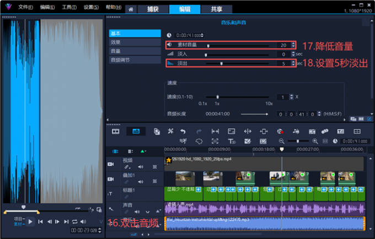The image size is (375, 239).
Task: Adjust the 素材音量 volume spinner arrows
Action: (x=293, y=45)
